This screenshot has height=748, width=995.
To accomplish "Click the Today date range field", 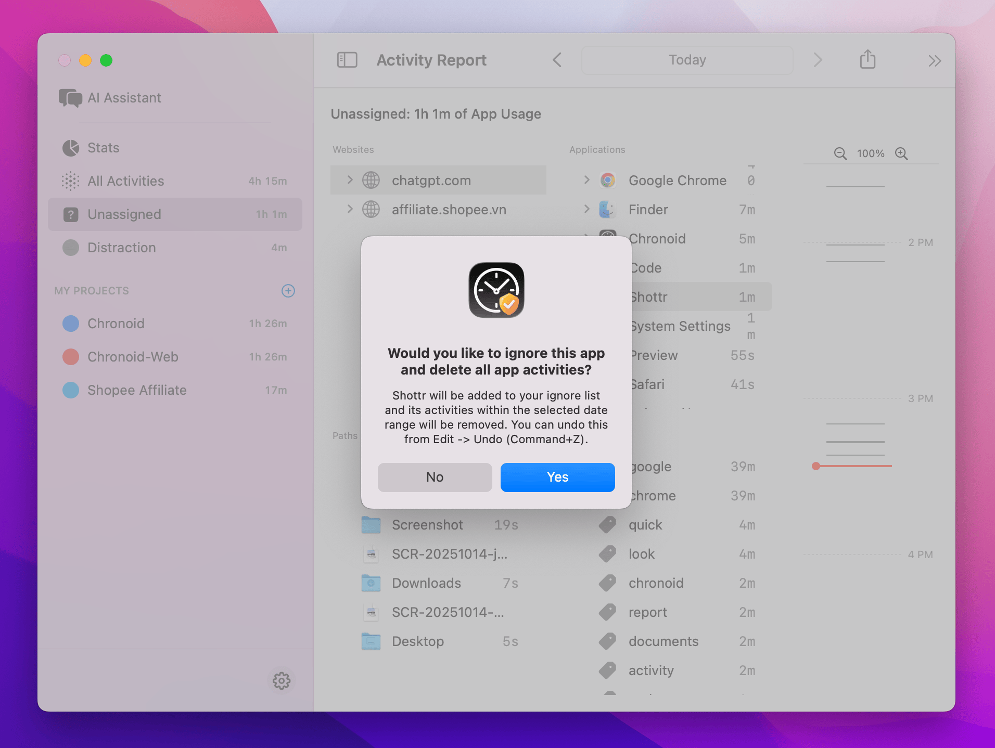I will pyautogui.click(x=686, y=60).
